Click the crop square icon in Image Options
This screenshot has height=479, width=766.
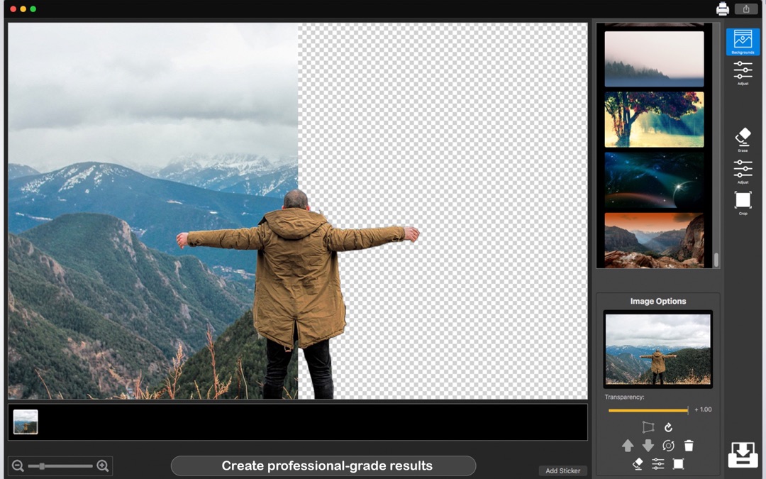(x=678, y=463)
